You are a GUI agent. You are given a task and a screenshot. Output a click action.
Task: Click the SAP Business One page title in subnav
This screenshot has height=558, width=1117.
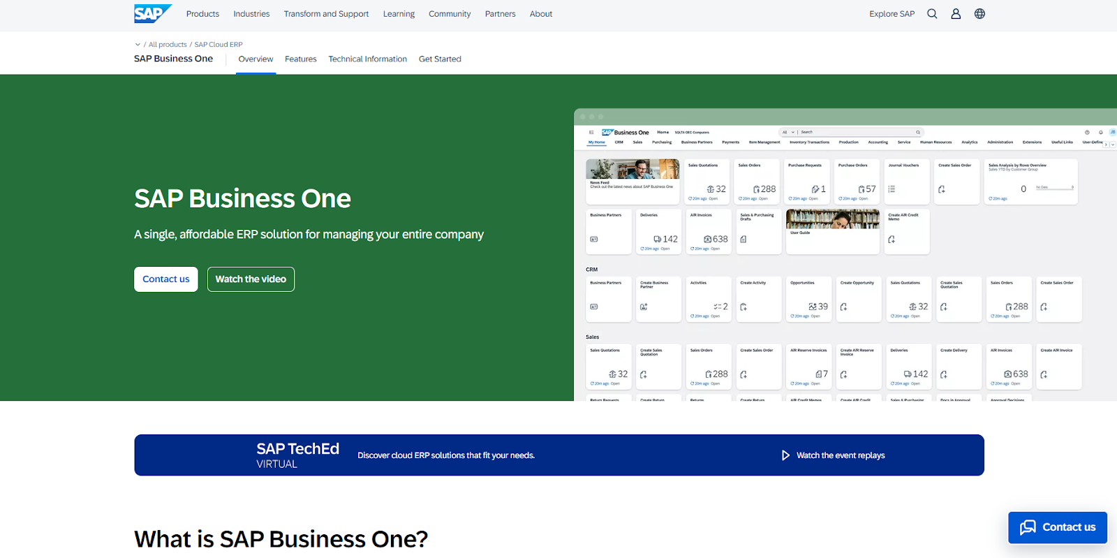pos(173,59)
